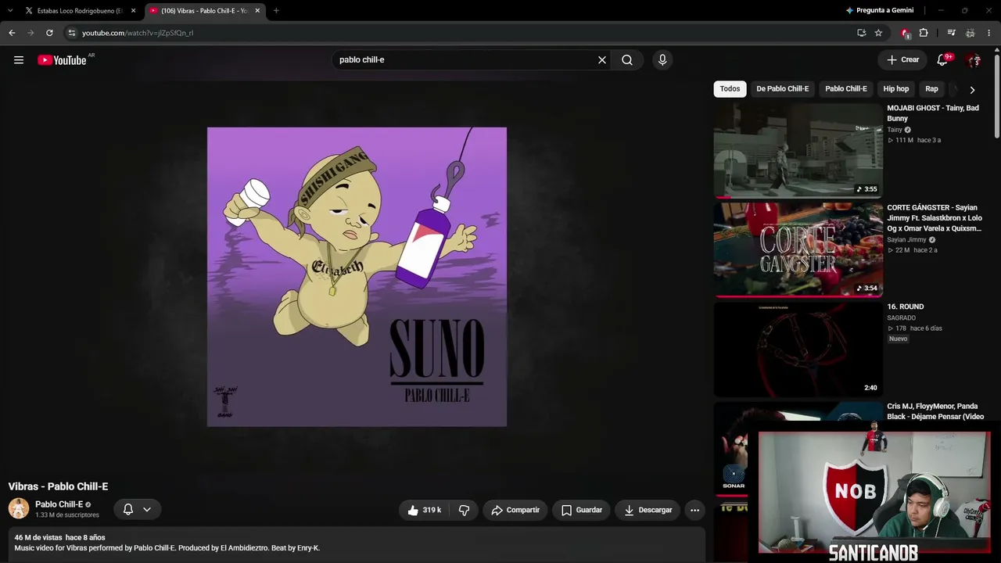This screenshot has height=563, width=1001.
Task: Toggle the subscription notification bell for Pablo Chill-E
Action: coord(128,510)
